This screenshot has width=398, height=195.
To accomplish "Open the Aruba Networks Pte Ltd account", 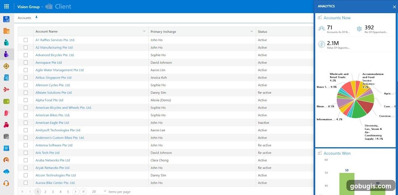I will click(53, 160).
